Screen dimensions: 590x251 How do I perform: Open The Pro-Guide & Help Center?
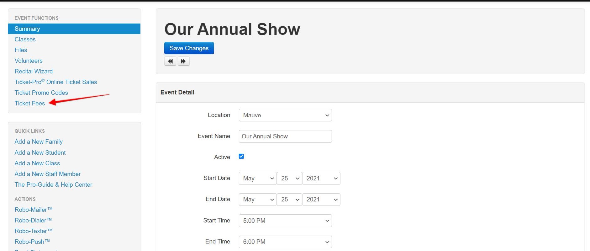click(53, 185)
